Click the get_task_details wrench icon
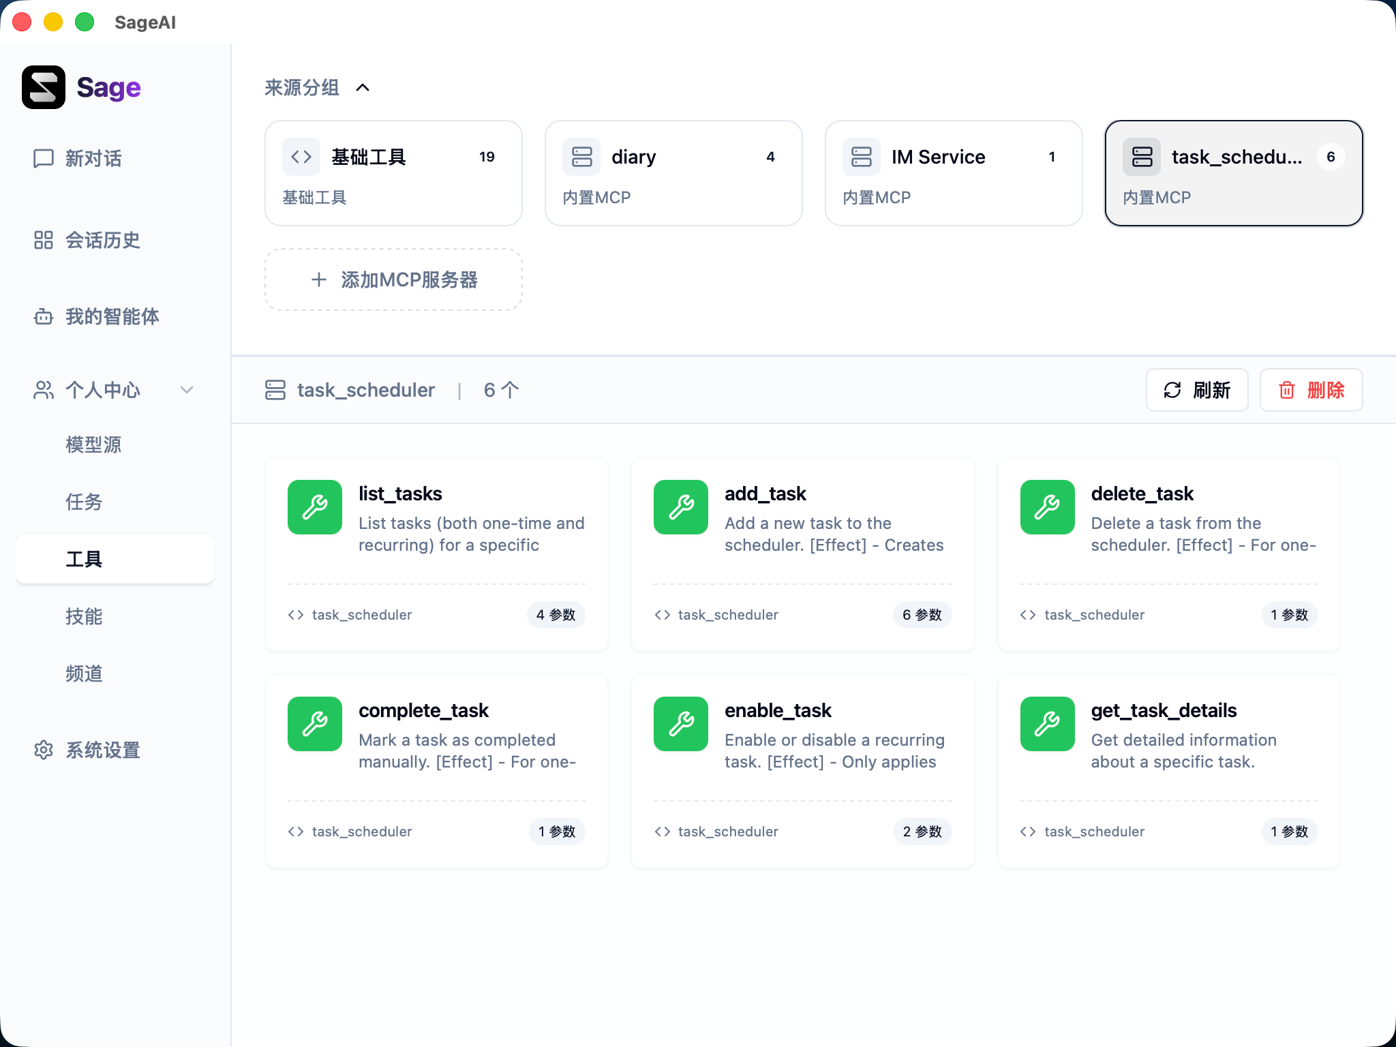This screenshot has width=1396, height=1047. pos(1047,724)
